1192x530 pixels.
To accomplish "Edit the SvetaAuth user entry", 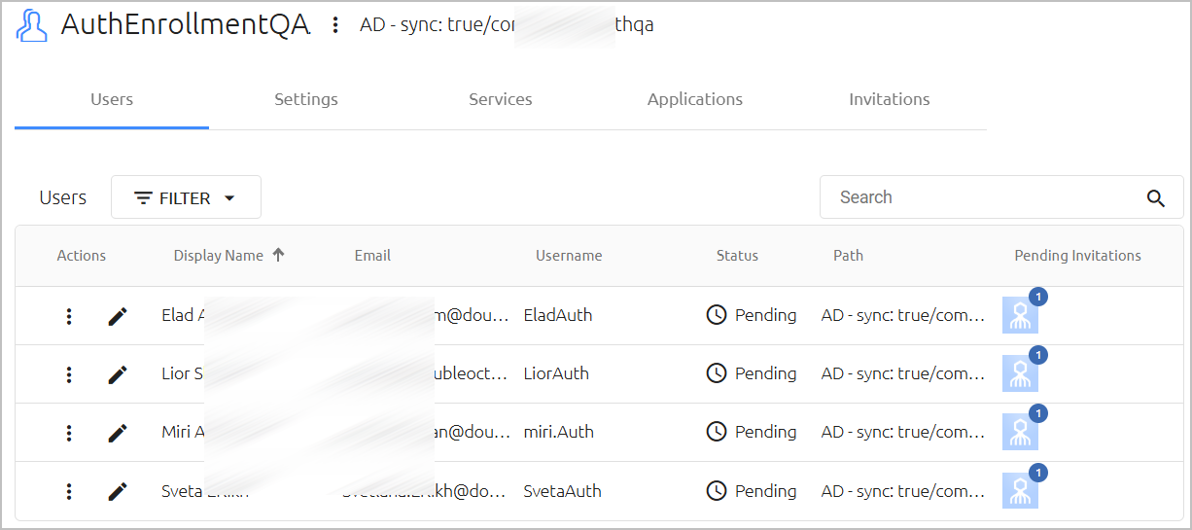I will [118, 491].
